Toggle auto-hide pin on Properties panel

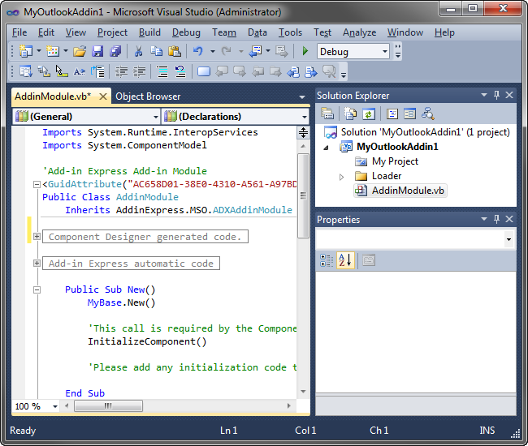click(x=496, y=219)
